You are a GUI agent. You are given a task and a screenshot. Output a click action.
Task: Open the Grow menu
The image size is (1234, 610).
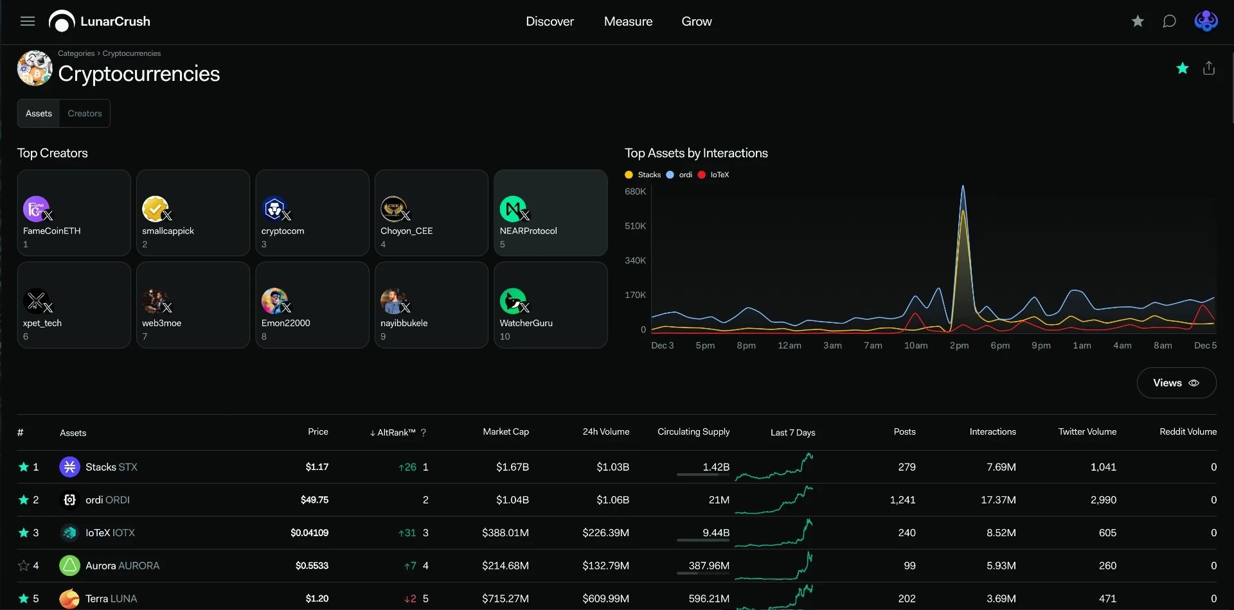(x=697, y=21)
